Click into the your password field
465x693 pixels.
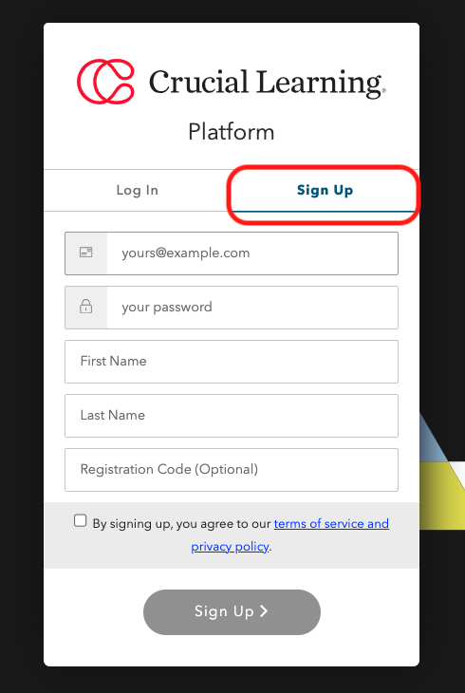click(x=232, y=308)
